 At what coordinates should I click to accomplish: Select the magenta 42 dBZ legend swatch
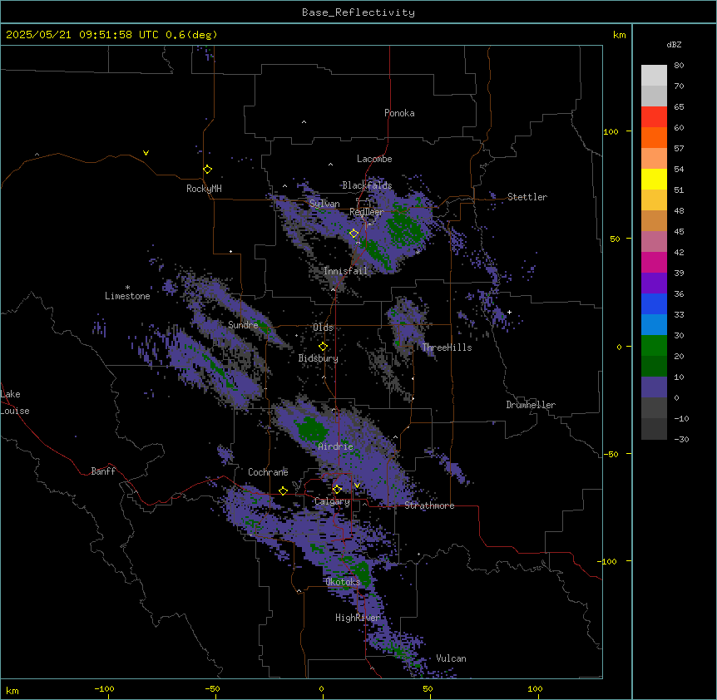[x=654, y=262]
